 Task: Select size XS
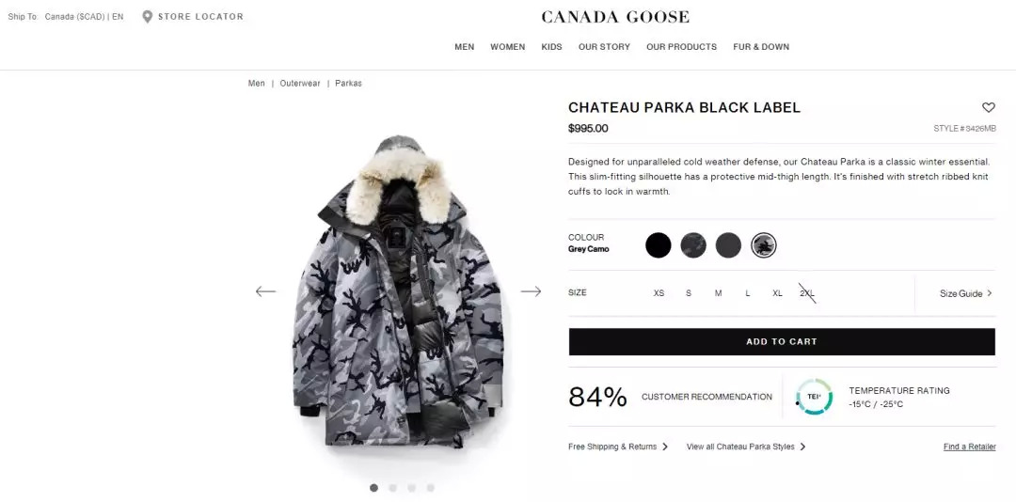659,293
